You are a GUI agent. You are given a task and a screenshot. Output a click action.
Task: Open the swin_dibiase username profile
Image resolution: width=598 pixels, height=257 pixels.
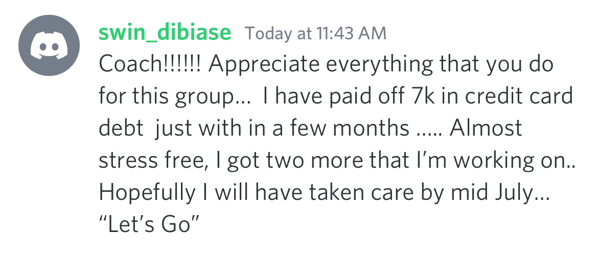pos(165,32)
